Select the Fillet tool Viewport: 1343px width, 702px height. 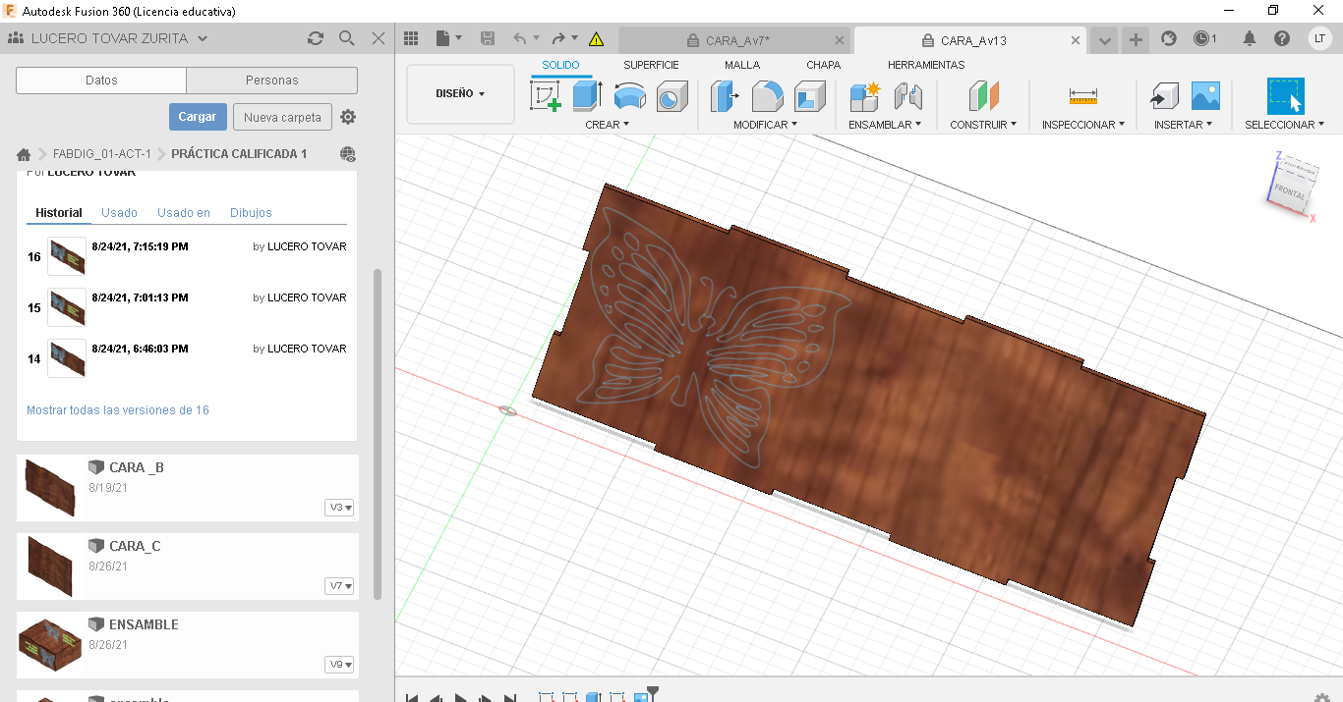click(x=767, y=96)
